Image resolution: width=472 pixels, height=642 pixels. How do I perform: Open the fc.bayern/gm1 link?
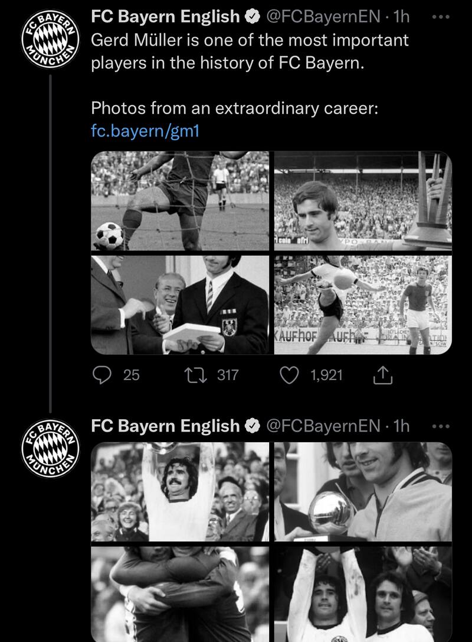(145, 131)
